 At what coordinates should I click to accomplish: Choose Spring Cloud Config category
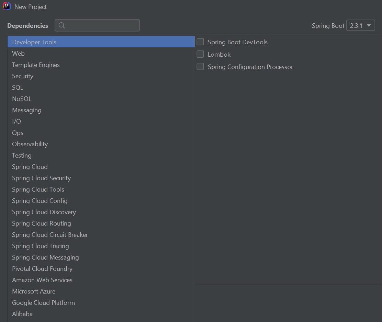(101, 200)
